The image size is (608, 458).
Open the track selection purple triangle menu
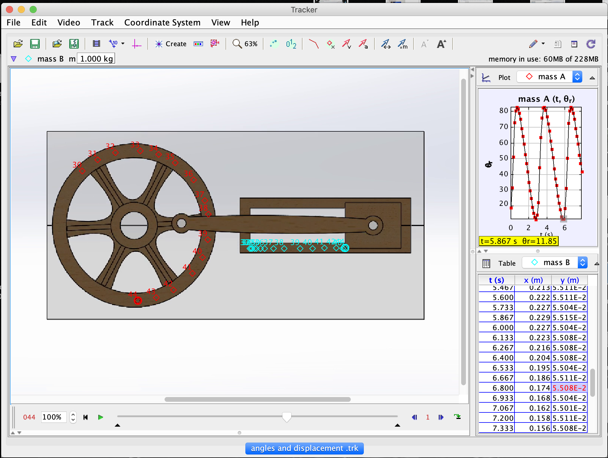click(14, 59)
